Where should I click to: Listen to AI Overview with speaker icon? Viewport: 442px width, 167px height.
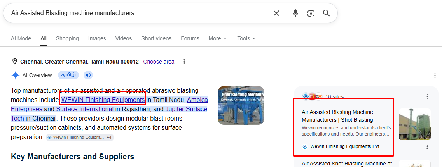click(x=88, y=75)
